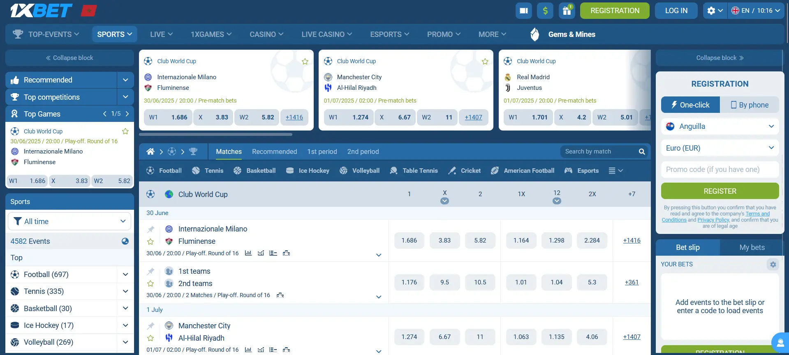Open statistics chart icon for Internazionale match
789x355 pixels.
pos(248,253)
